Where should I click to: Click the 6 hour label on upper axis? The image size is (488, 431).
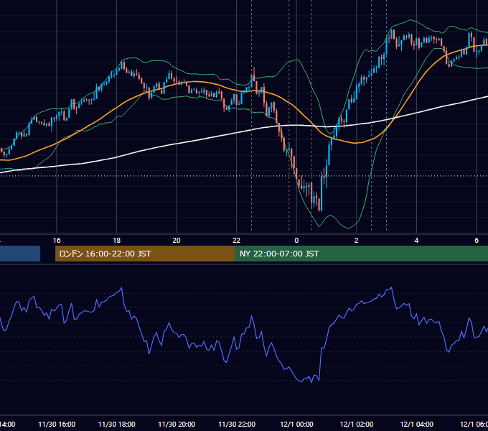[477, 241]
